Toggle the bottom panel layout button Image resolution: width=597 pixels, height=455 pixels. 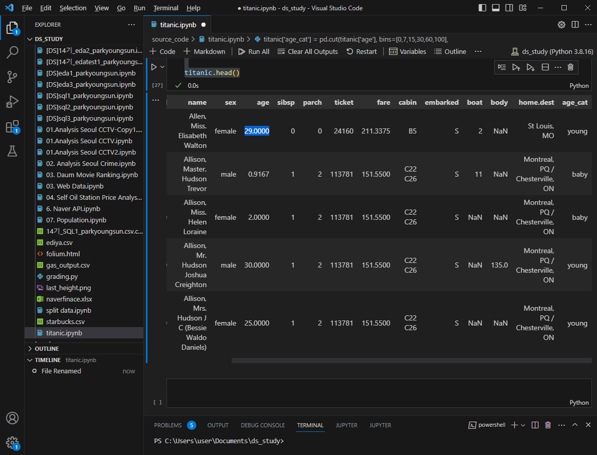tap(496, 8)
